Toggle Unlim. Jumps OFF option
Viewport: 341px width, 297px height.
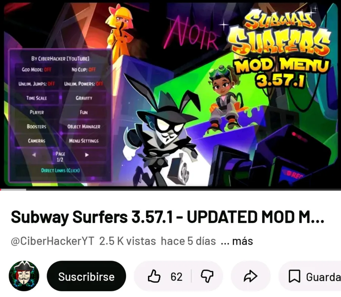(36, 84)
